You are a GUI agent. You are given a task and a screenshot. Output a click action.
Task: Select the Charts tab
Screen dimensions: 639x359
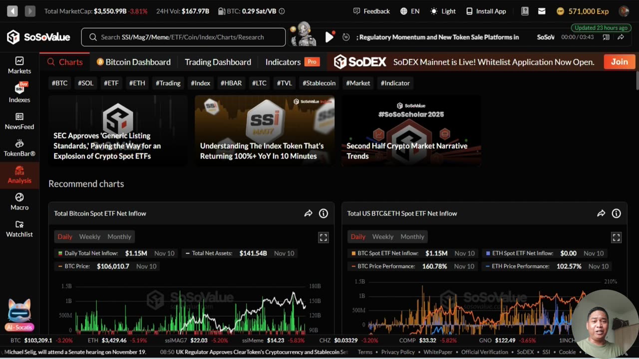pyautogui.click(x=65, y=62)
